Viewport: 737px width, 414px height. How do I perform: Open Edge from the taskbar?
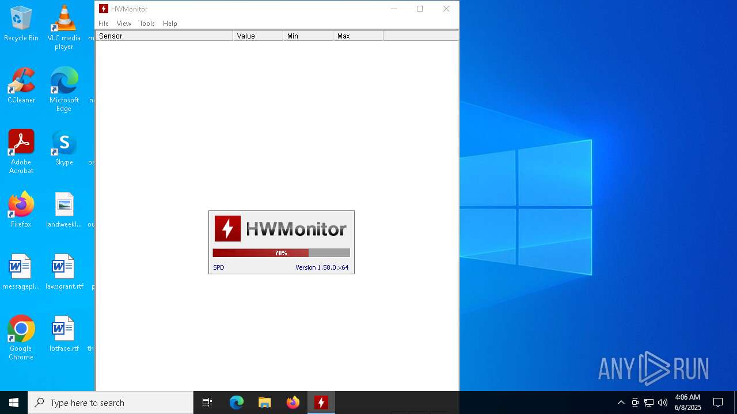237,402
